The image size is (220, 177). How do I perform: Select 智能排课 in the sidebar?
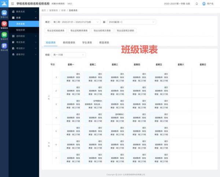tap(24, 30)
